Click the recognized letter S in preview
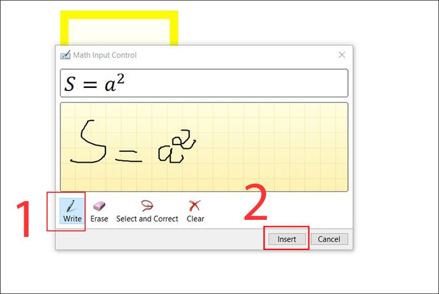This screenshot has height=294, width=439. click(70, 84)
